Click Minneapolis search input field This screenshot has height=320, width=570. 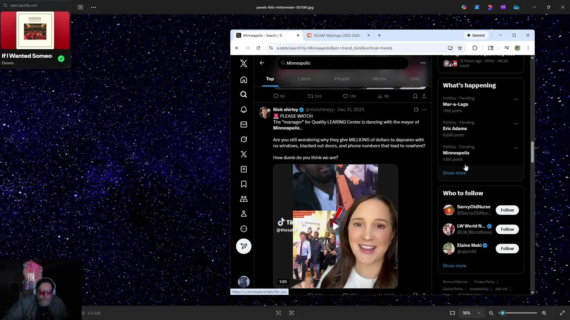342,63
